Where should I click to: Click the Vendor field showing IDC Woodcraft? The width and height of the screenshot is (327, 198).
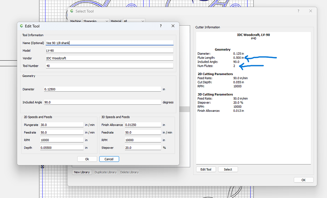tap(109, 58)
